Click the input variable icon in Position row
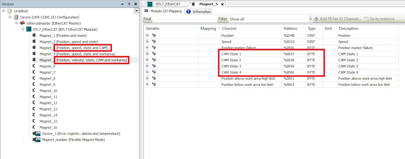This screenshot has height=159, width=405. [154, 35]
